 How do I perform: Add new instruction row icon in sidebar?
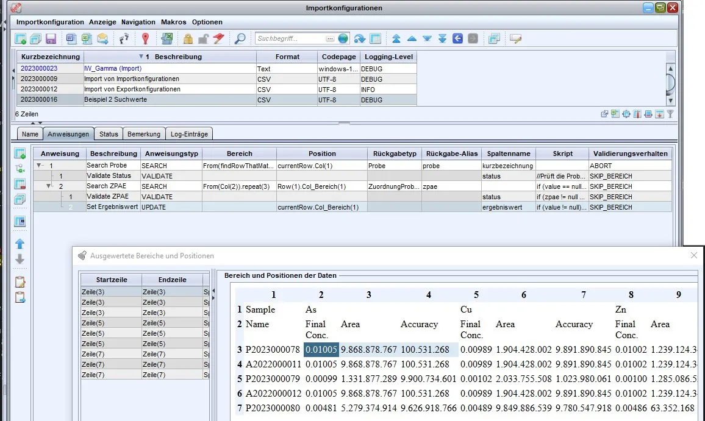point(20,154)
